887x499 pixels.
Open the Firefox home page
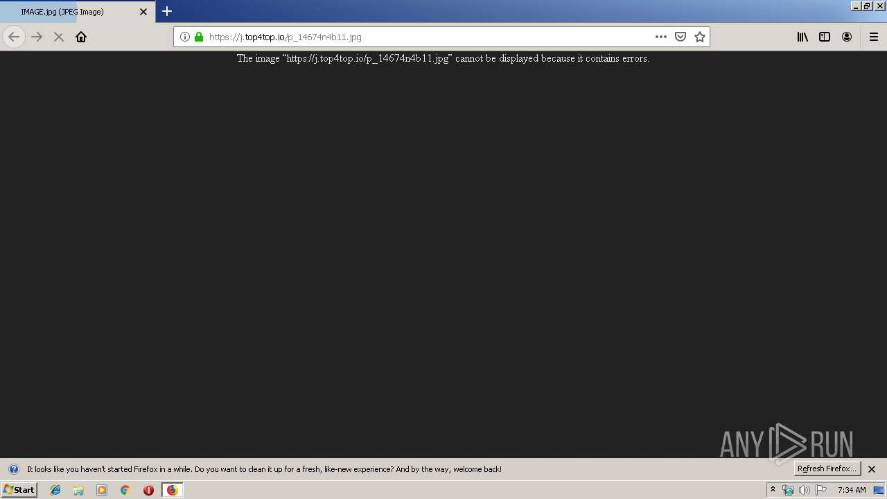(81, 37)
